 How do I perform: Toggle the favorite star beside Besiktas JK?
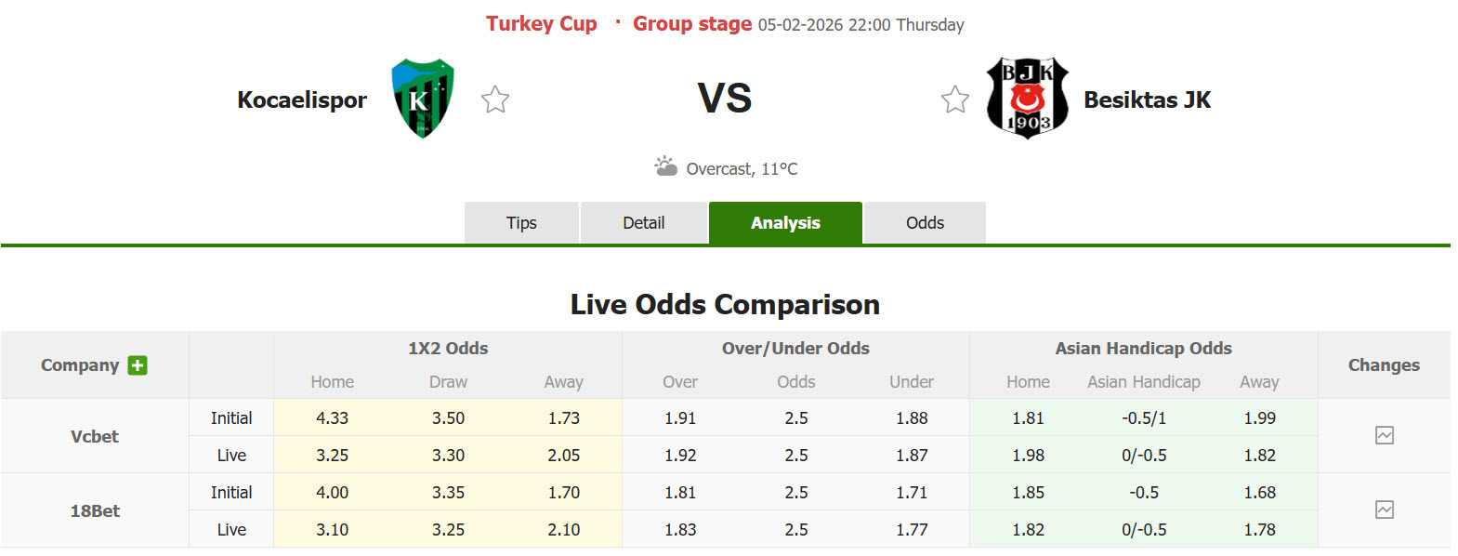pos(955,98)
